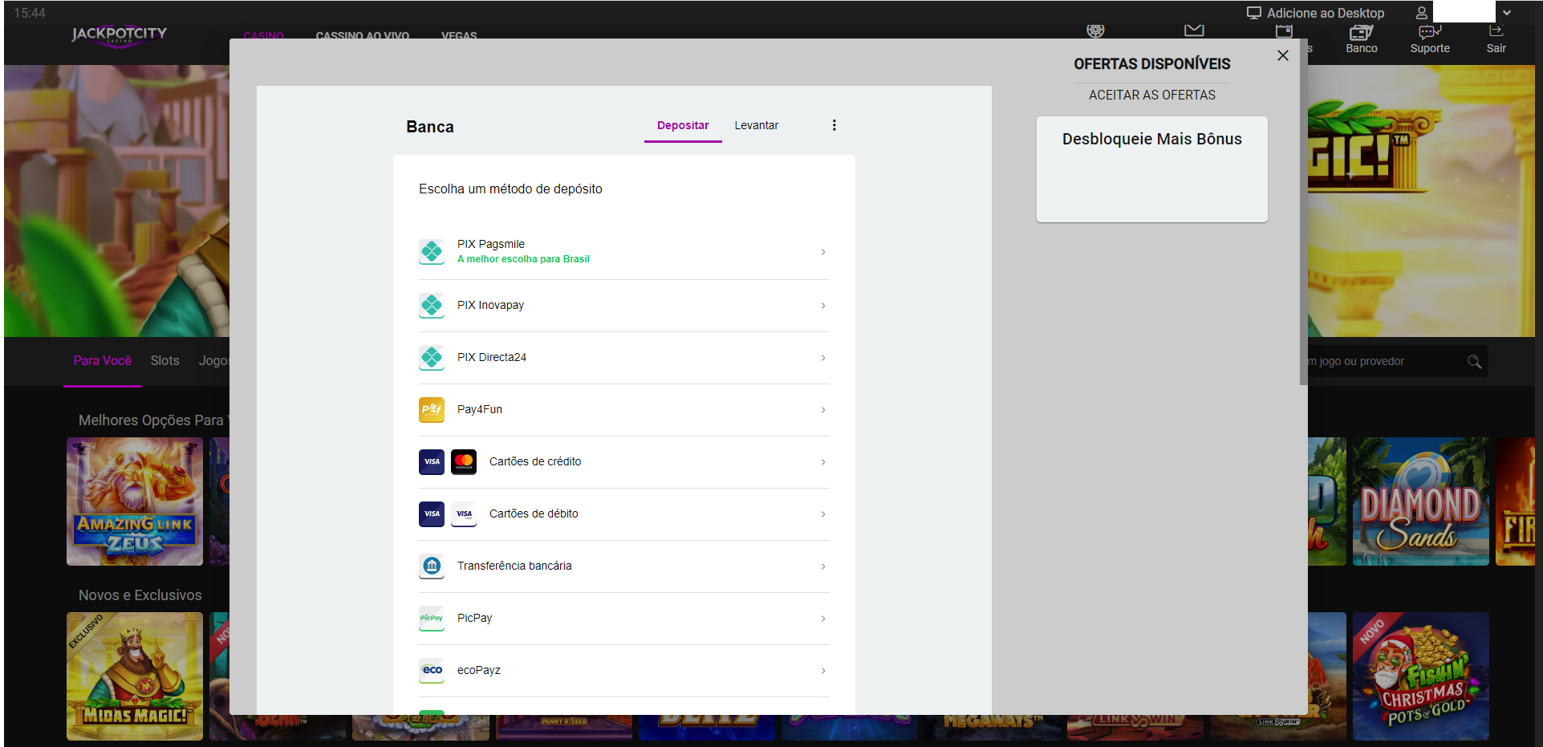Click the PIX Pagsmile payment icon
1543x747 pixels.
click(x=432, y=252)
